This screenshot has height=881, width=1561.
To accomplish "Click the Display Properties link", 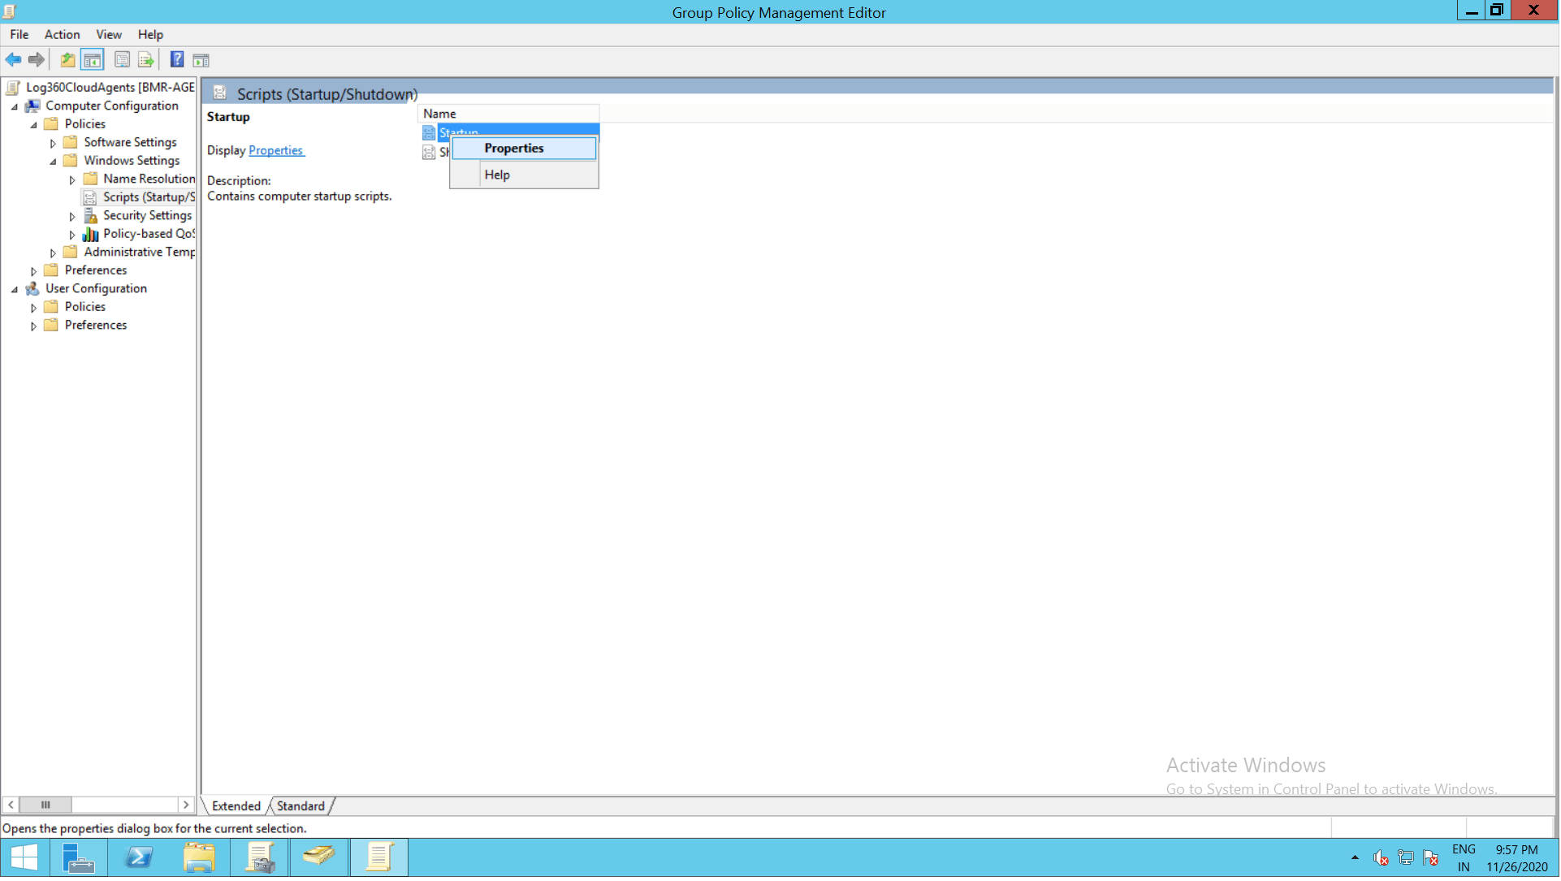I will (276, 151).
